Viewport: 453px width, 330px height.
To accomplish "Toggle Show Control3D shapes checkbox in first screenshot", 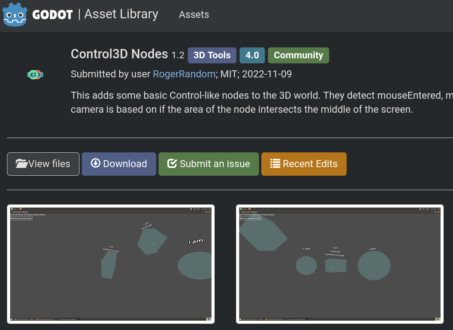I will 11,218.
